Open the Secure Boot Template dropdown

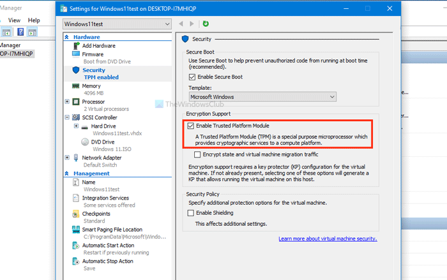262,96
